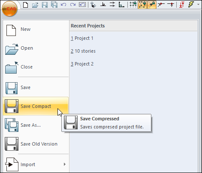Screen dimensions: 202x173
Task: Open recent project '2 10 stories'
Action: [83, 51]
